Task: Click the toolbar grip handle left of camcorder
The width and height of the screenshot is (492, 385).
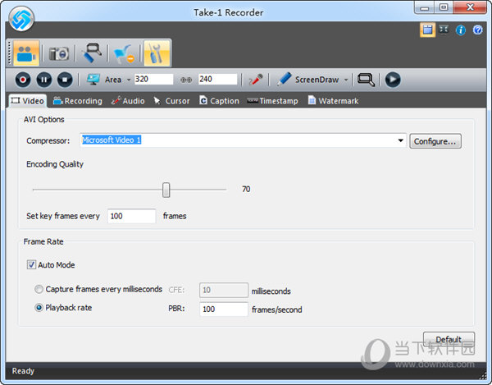Action: point(9,53)
